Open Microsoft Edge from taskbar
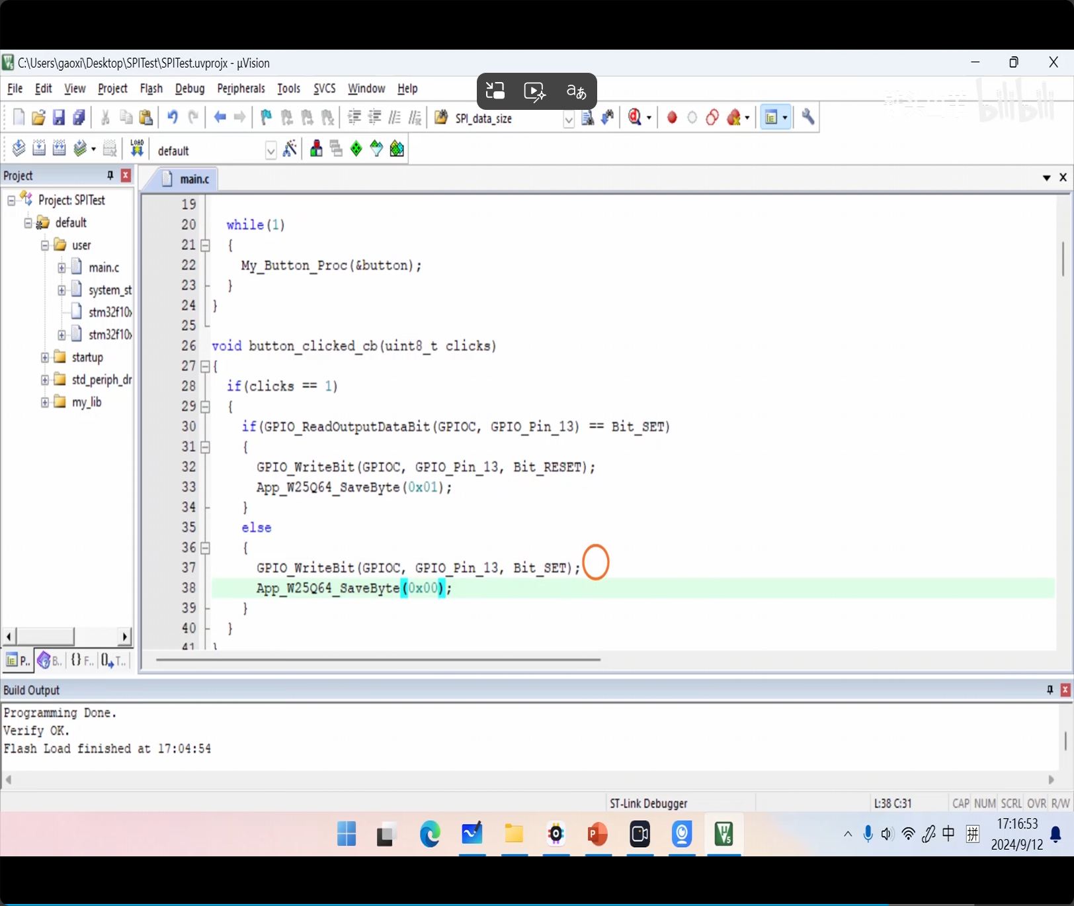 pyautogui.click(x=430, y=834)
